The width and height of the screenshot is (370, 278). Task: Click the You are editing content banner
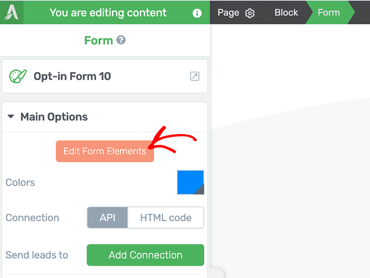pos(108,13)
